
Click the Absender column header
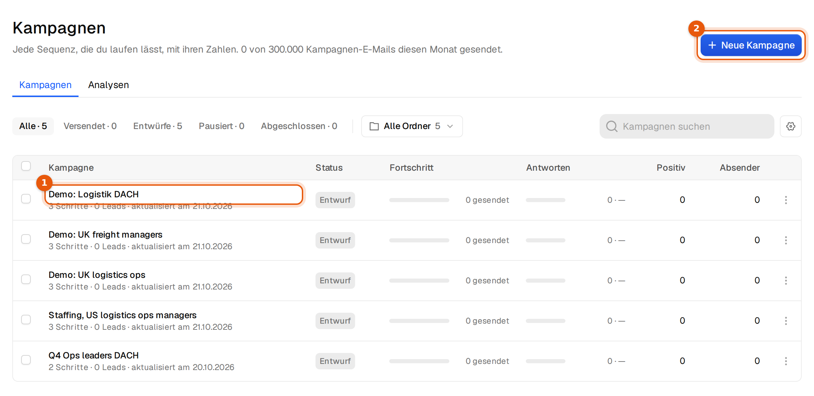coord(740,168)
